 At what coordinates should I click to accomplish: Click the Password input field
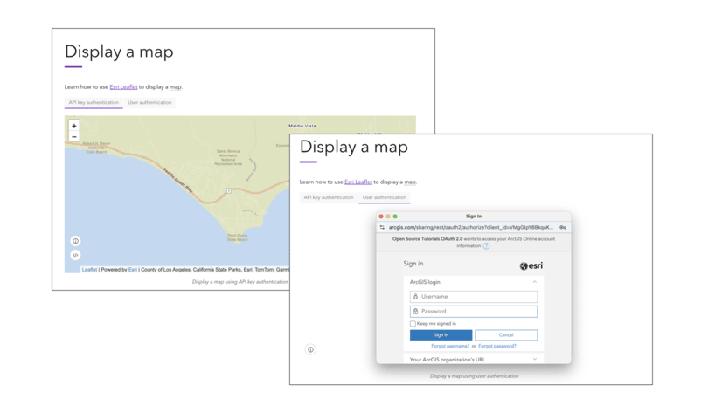[474, 312]
